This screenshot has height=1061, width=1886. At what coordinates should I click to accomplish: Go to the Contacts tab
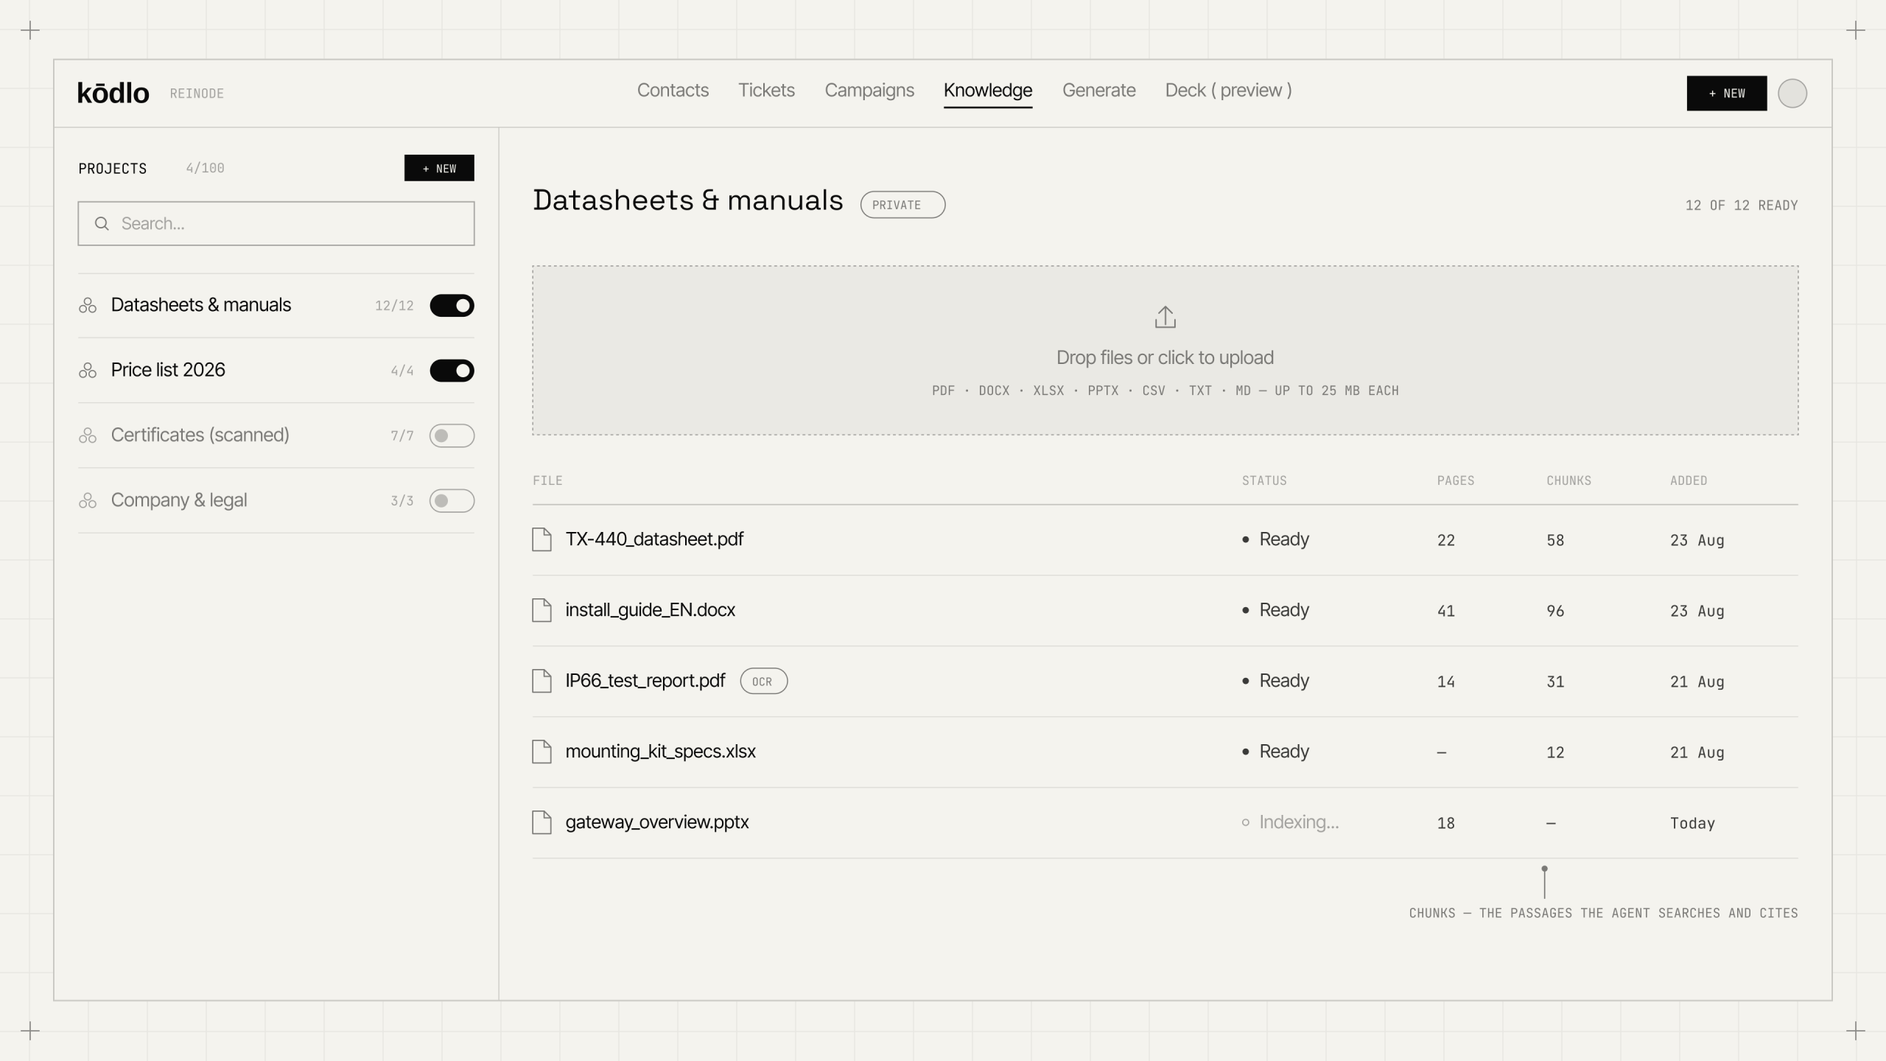point(673,91)
